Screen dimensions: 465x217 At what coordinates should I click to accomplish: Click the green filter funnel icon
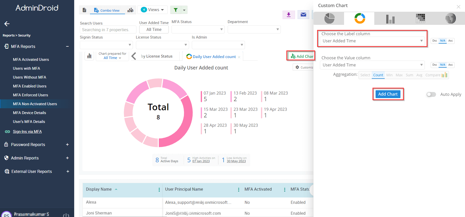coord(176,10)
